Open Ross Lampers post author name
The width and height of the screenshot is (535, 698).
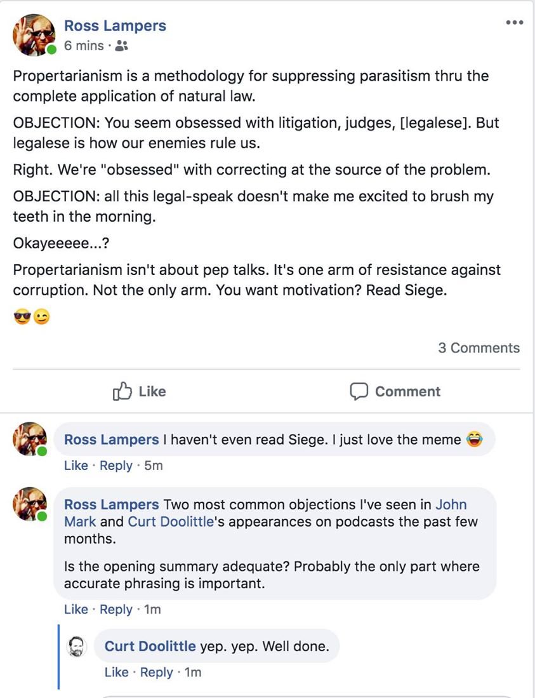coord(115,26)
